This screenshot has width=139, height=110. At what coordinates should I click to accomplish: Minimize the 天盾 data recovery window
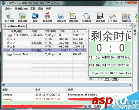119,2
